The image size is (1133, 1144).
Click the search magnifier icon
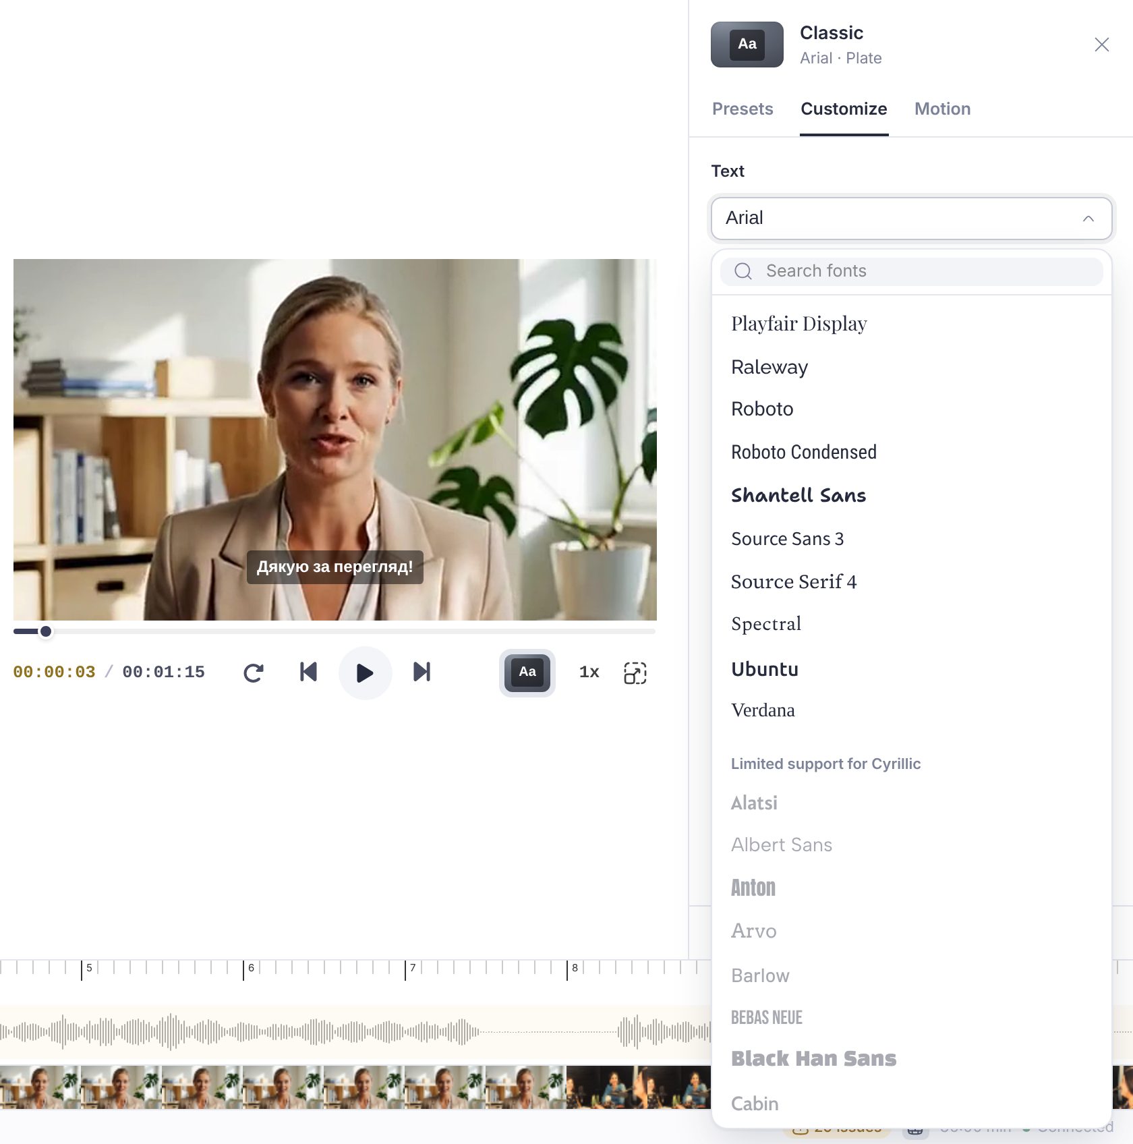(x=743, y=271)
